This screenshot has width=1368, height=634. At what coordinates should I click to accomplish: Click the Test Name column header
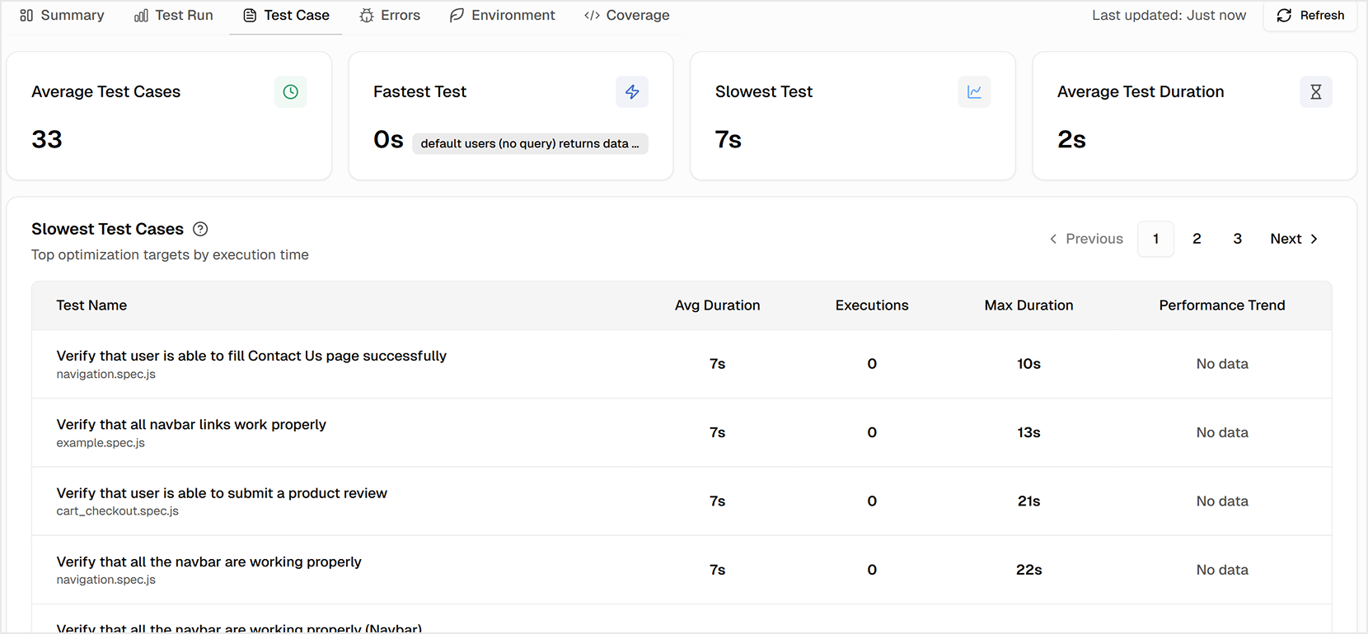pos(91,305)
